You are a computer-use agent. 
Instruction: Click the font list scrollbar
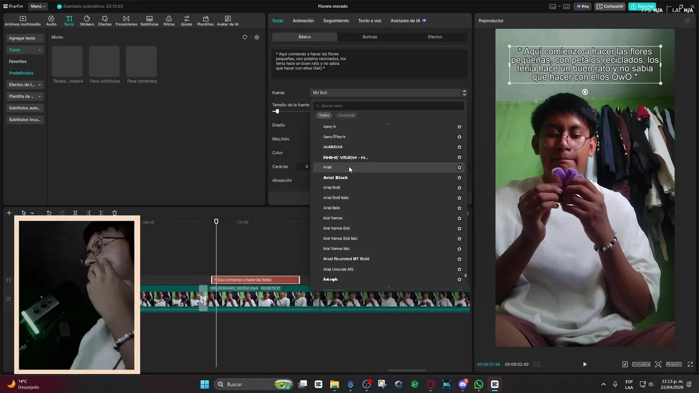(465, 276)
